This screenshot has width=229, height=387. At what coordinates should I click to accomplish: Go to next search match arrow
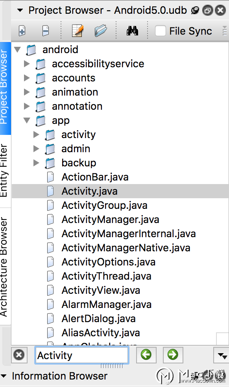[x=173, y=355]
